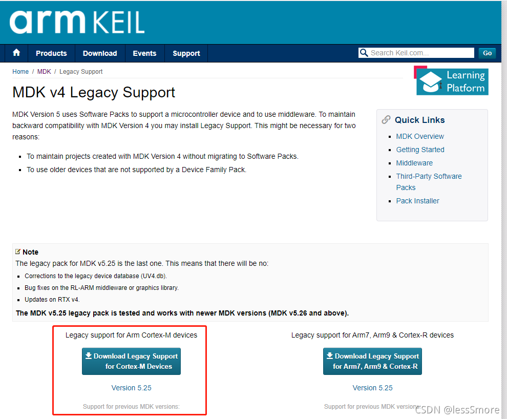This screenshot has width=507, height=419.
Task: Download Legacy Support for Arm7, Arm9 & Cortex-R
Action: click(372, 361)
